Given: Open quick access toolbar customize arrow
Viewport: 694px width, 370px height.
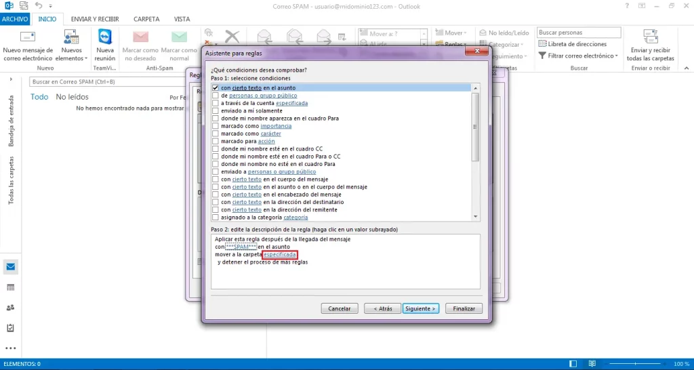Looking at the screenshot, I should point(50,6).
